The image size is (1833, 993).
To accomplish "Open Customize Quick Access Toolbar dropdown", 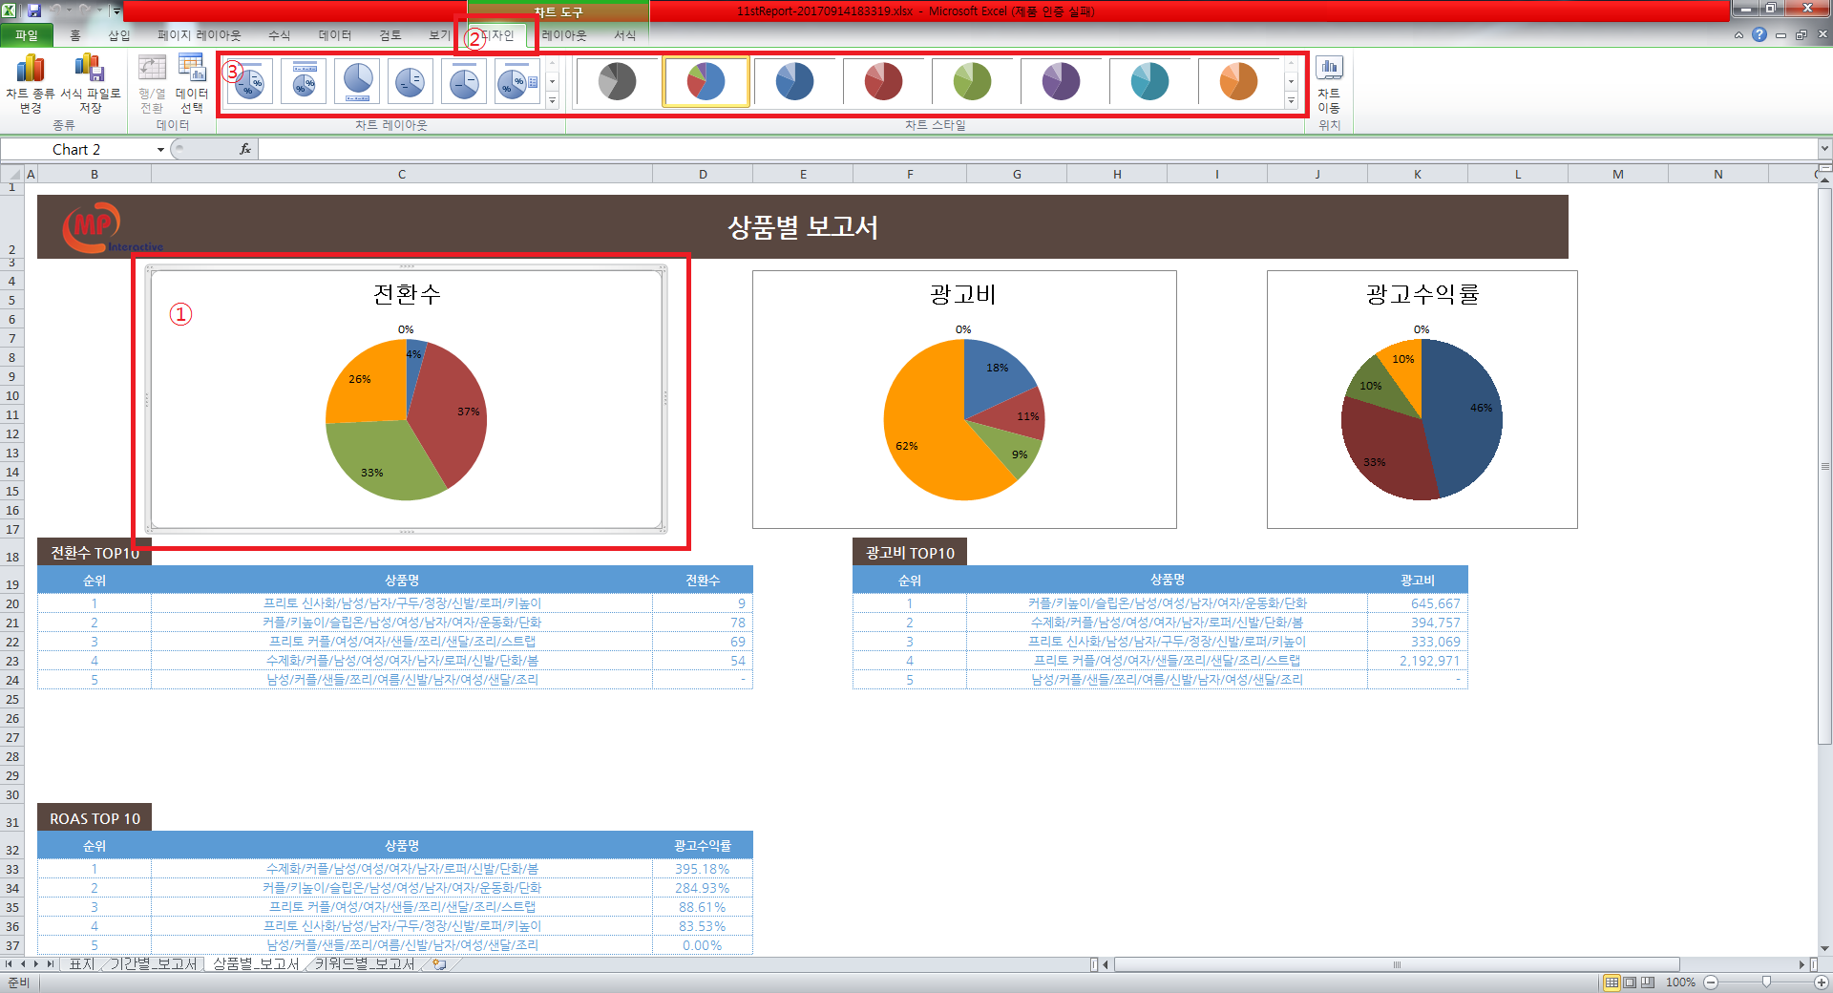I will pos(116,11).
